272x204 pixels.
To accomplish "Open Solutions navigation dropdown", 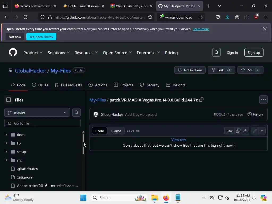I will tap(59, 53).
